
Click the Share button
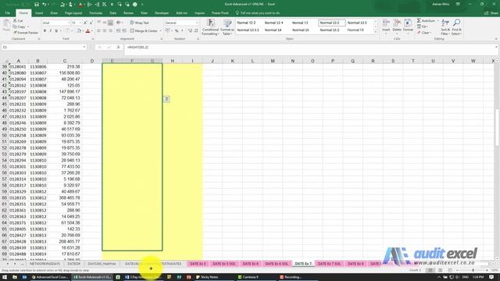[491, 13]
